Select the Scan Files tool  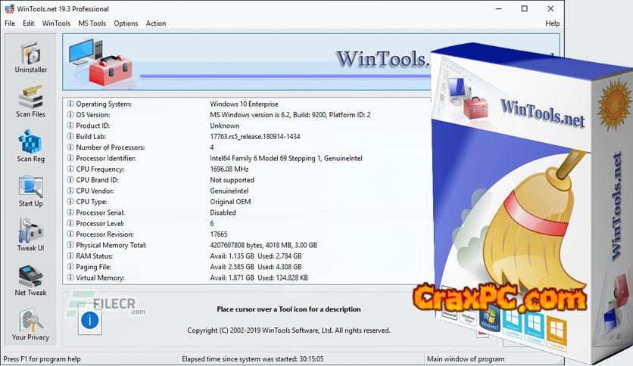[31, 101]
